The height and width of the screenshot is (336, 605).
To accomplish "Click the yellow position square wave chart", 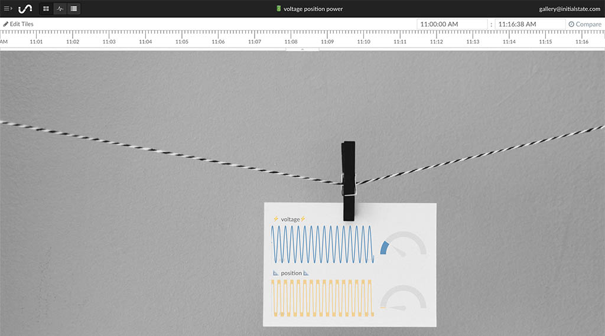I will (323, 298).
